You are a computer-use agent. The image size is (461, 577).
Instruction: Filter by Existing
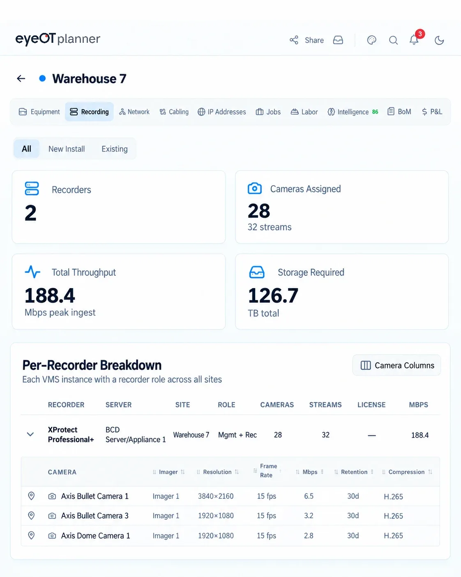coord(115,149)
